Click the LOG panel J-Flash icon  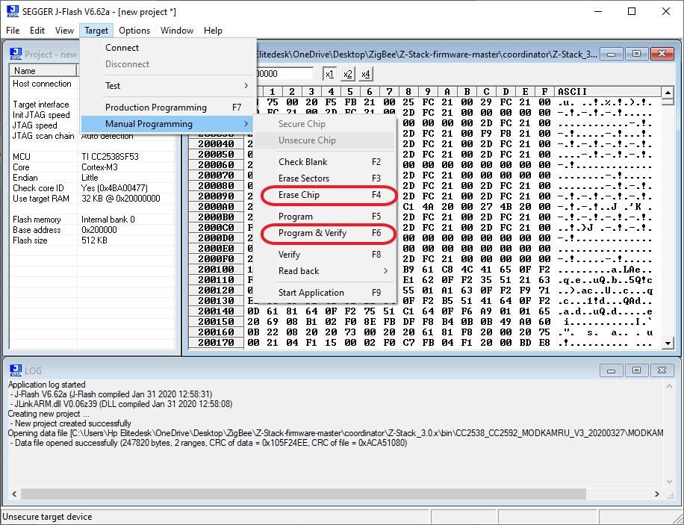pos(16,370)
